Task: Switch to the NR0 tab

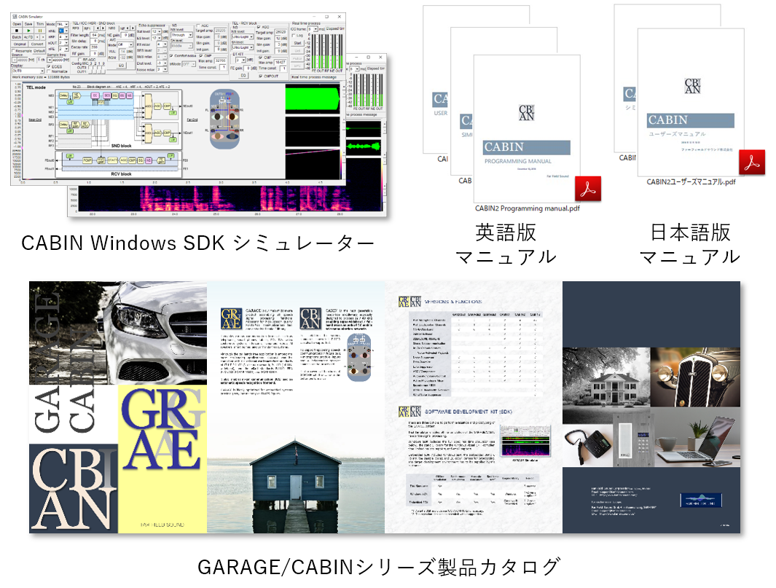Action: [x=114, y=28]
